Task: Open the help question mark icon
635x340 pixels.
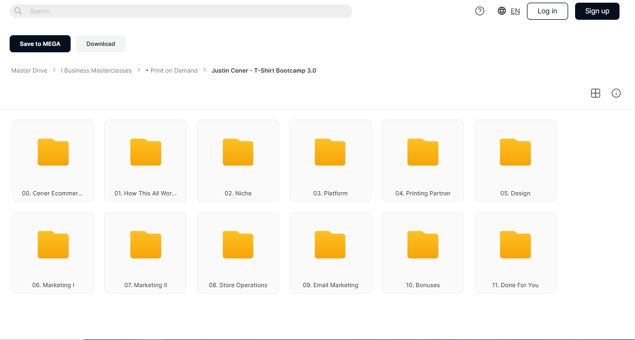Action: (x=479, y=11)
